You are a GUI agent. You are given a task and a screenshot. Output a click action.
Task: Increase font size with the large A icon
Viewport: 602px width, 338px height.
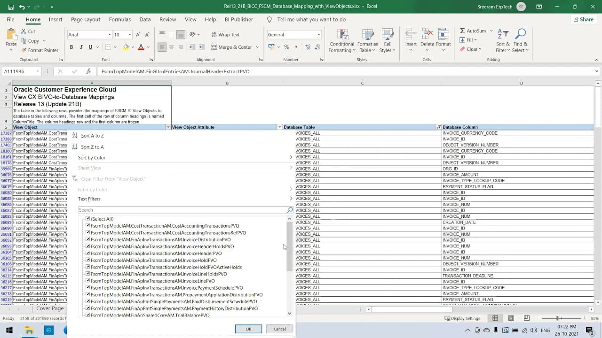point(138,34)
